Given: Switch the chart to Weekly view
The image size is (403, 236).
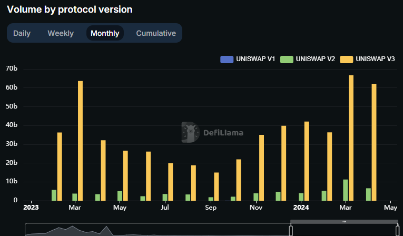Looking at the screenshot, I should (61, 33).
